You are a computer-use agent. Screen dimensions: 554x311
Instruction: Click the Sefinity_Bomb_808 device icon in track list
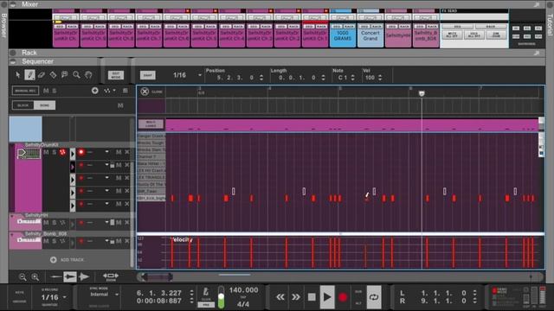[29, 240]
